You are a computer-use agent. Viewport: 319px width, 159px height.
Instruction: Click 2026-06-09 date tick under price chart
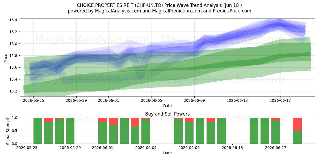point(194,100)
